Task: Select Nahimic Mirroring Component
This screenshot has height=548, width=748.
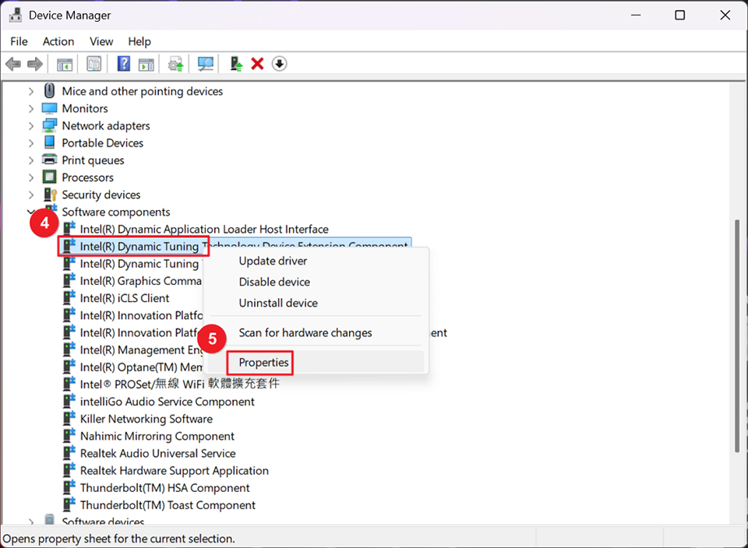Action: click(157, 436)
